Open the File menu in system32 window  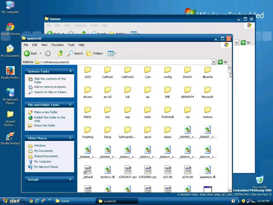26,45
